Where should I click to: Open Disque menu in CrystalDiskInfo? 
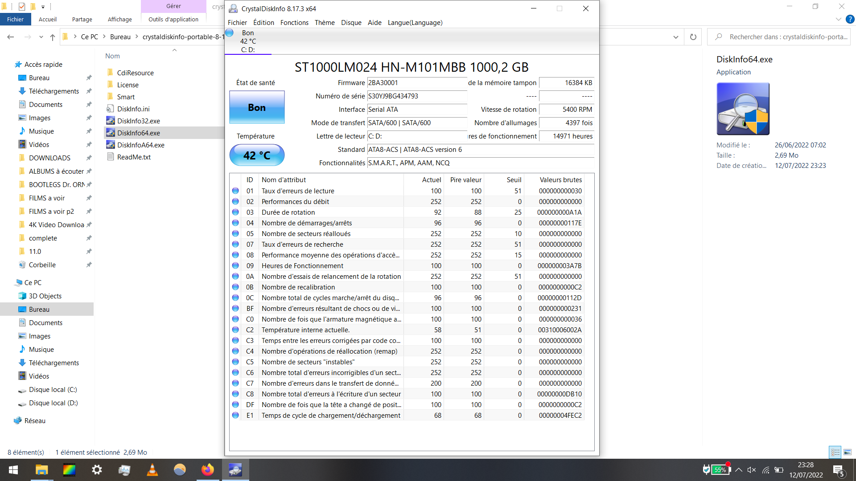[351, 23]
